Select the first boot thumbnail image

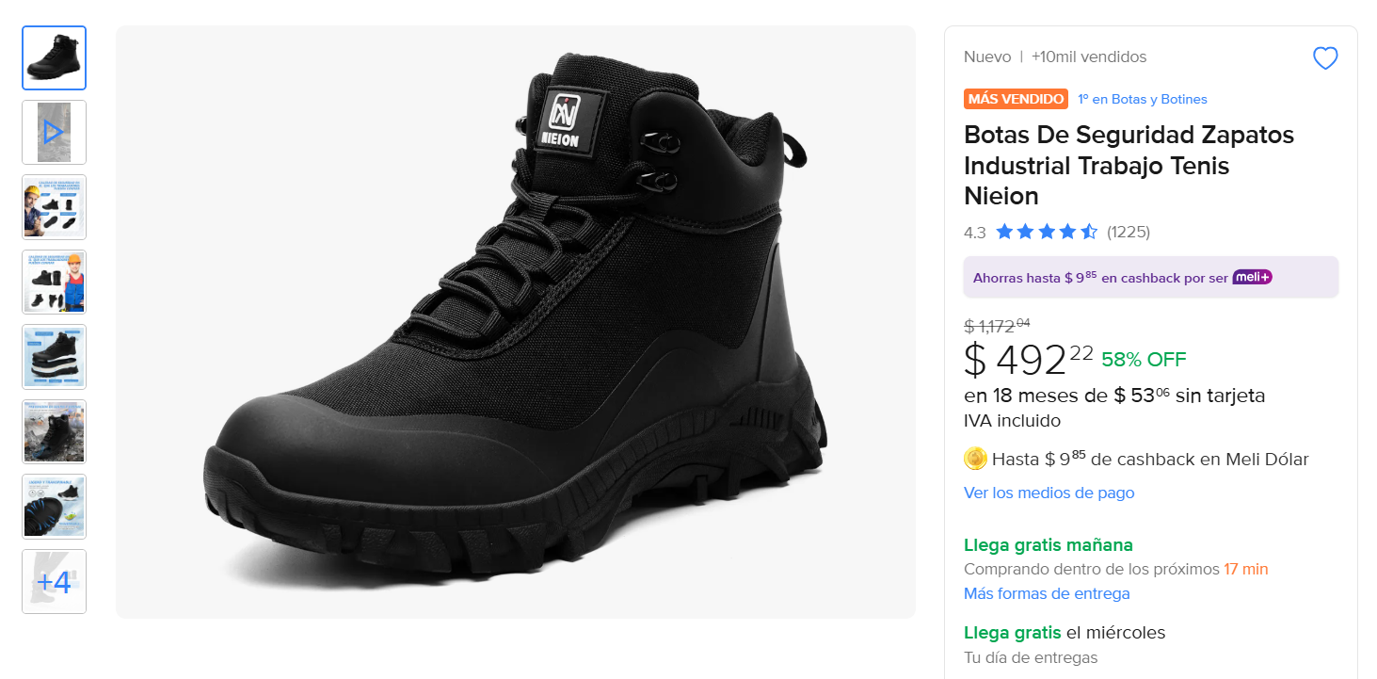(54, 57)
